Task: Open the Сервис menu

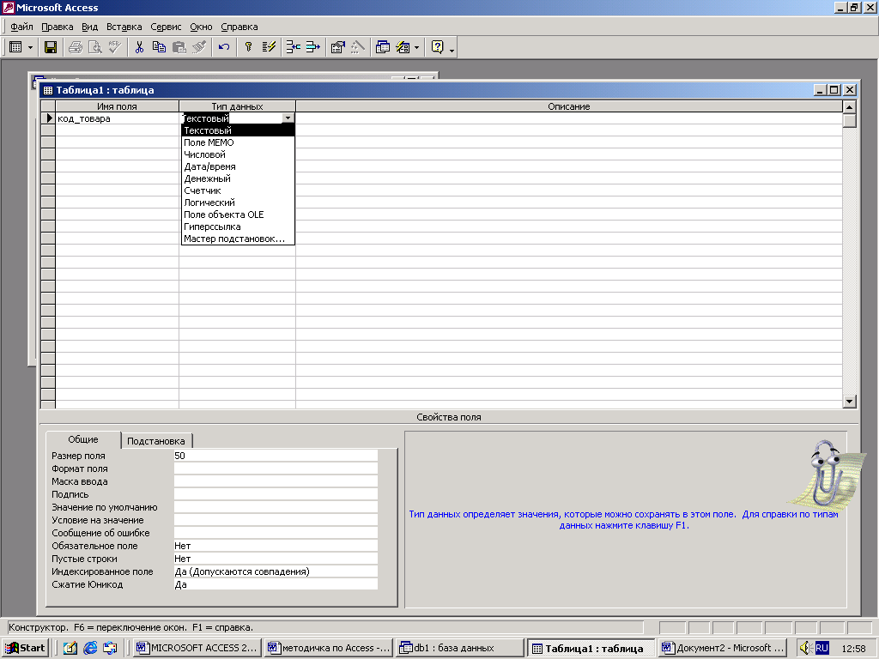Action: pyautogui.click(x=166, y=27)
